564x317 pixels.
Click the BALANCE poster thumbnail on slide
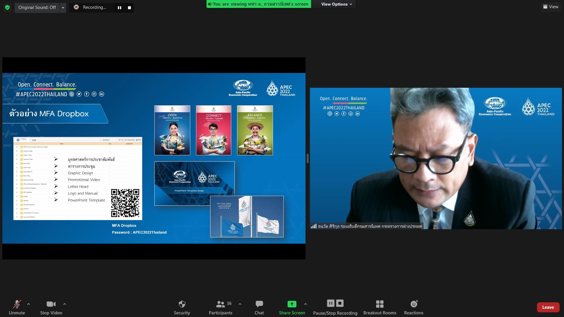pyautogui.click(x=255, y=130)
